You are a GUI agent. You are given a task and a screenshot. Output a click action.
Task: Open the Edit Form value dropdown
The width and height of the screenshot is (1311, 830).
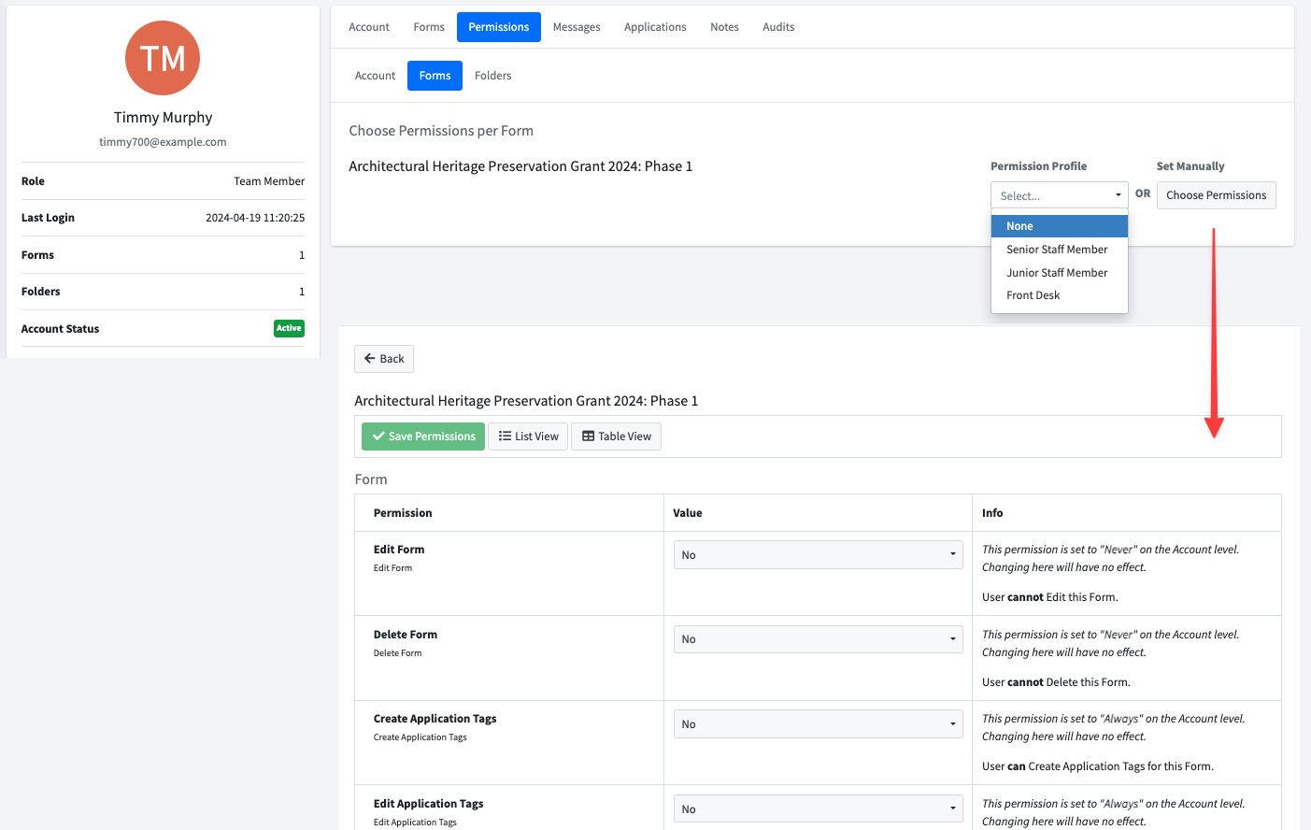tap(818, 555)
